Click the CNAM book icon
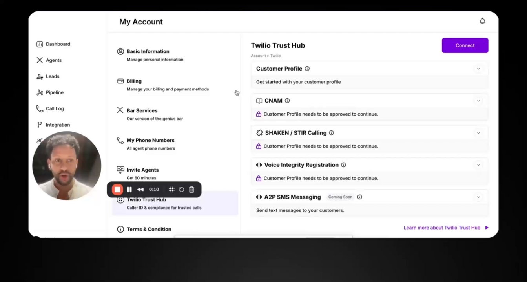 [259, 101]
